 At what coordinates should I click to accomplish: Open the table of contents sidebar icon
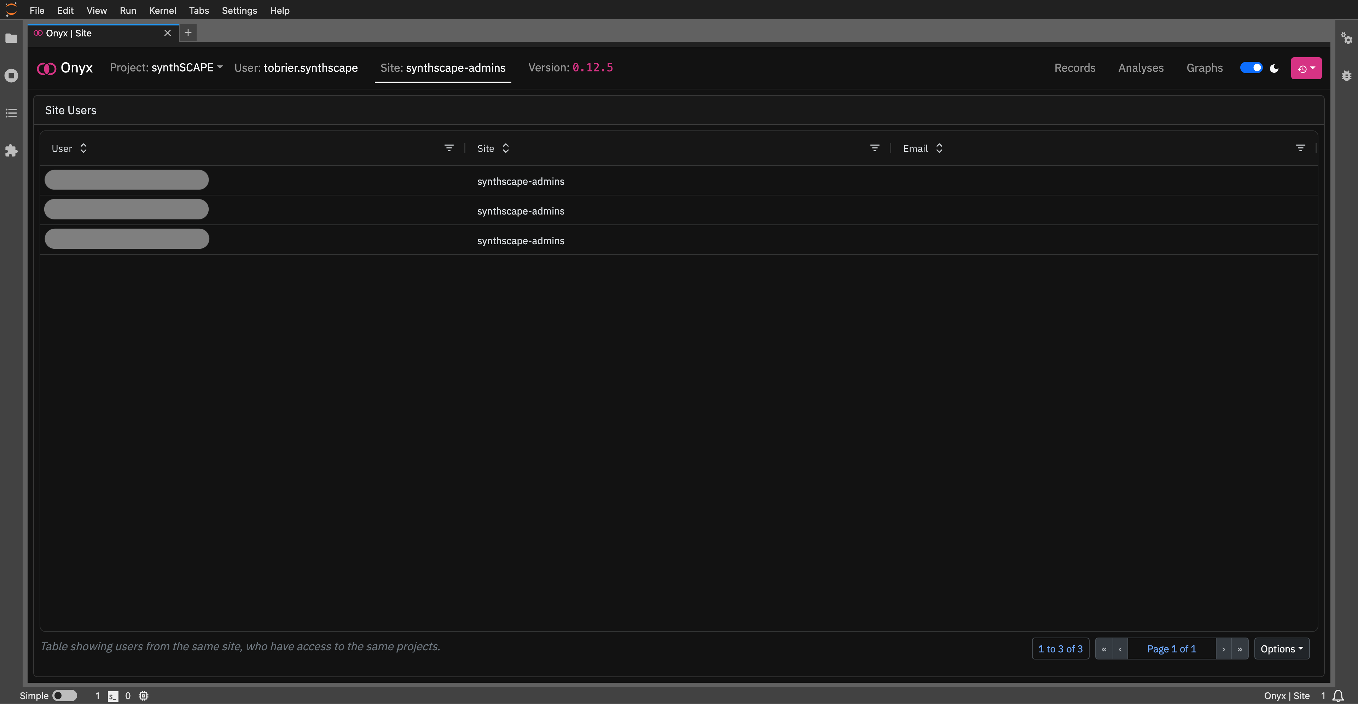tap(11, 113)
